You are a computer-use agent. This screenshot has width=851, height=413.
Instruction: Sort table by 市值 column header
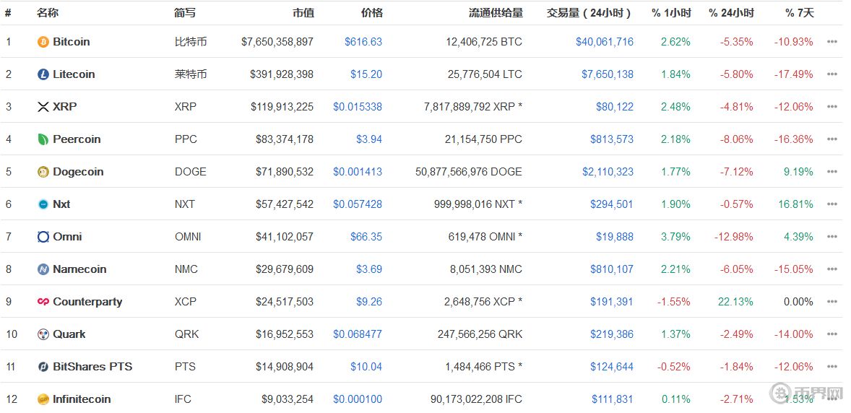[x=303, y=13]
